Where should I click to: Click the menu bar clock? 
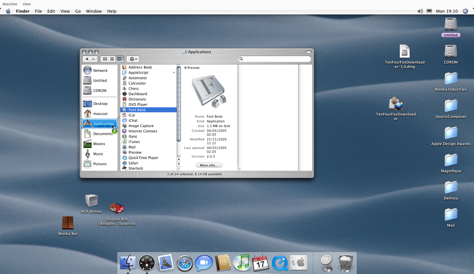[x=447, y=11]
